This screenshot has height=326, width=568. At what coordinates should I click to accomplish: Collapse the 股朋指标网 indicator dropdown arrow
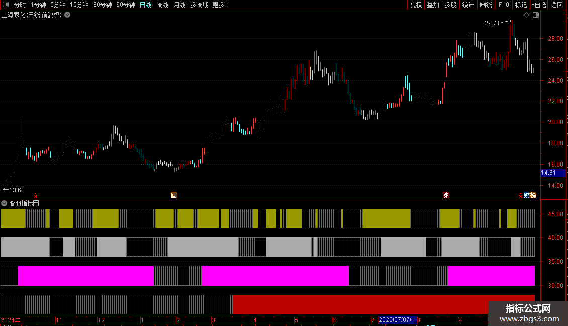(x=4, y=203)
